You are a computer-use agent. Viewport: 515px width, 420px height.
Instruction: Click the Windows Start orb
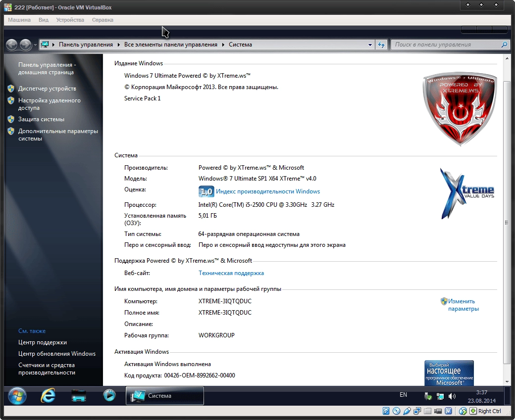tap(17, 396)
